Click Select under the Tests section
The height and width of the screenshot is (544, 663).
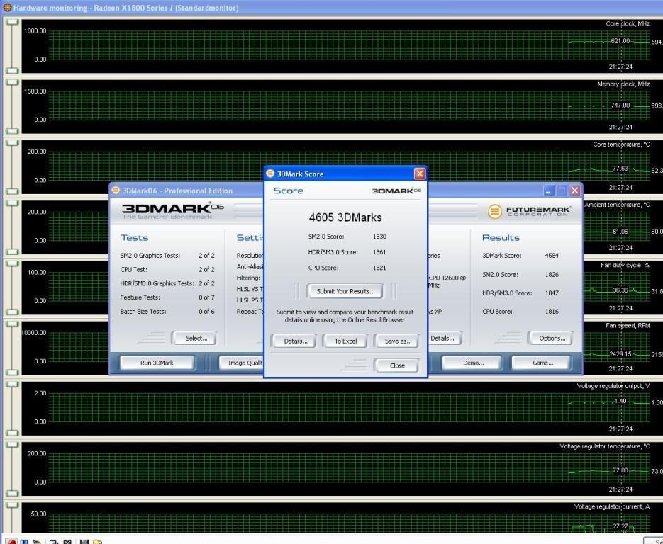point(196,339)
